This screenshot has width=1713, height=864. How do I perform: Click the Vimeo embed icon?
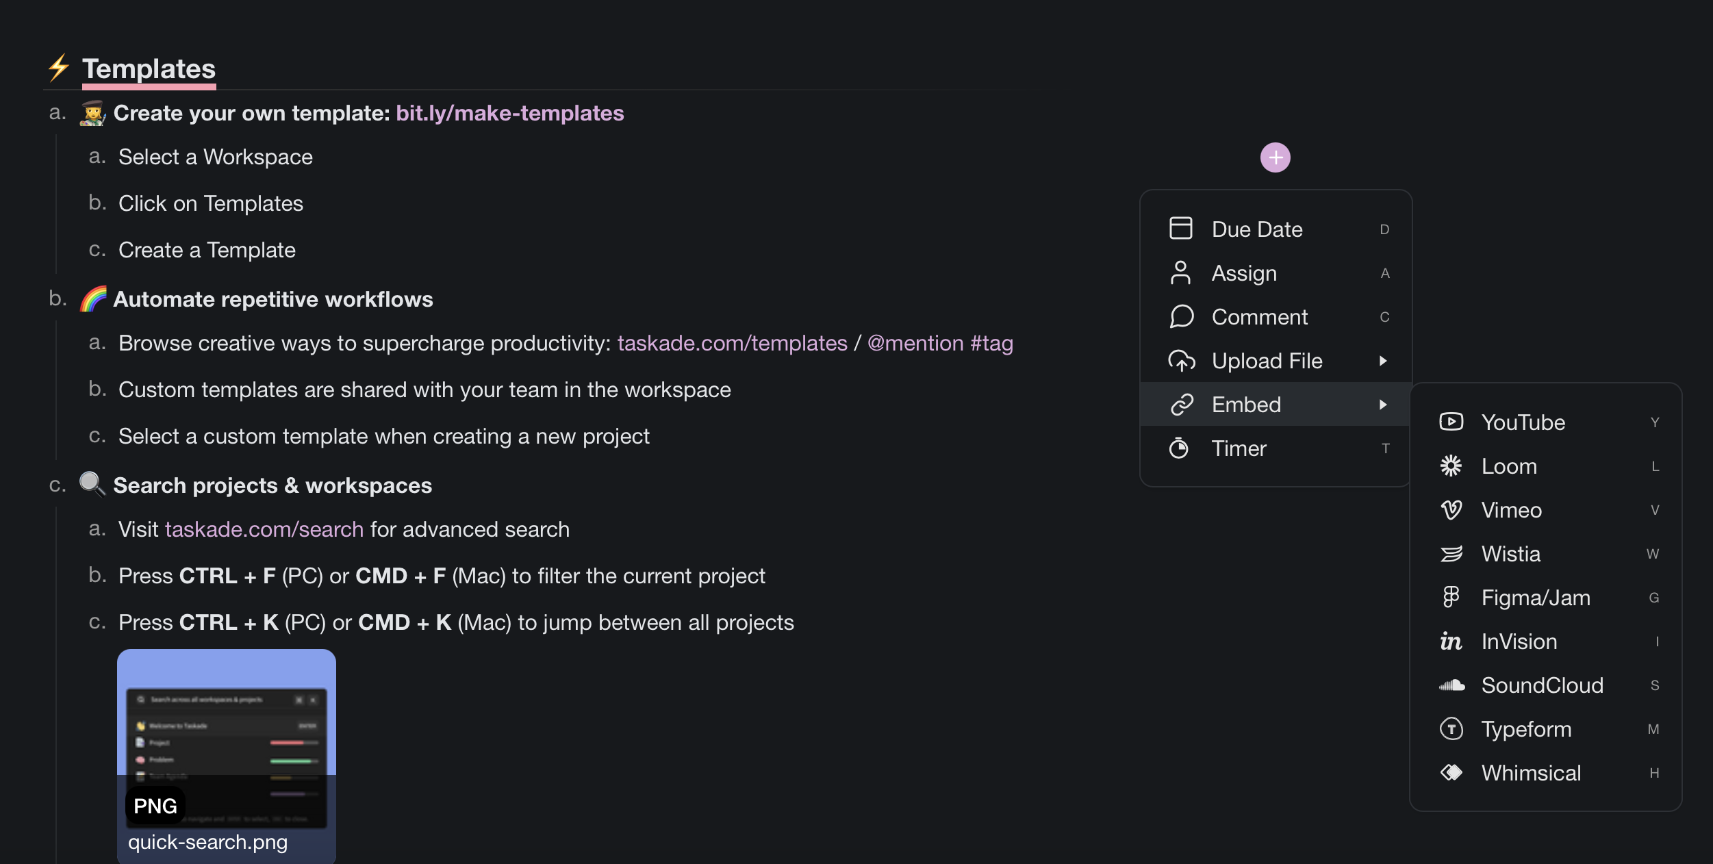click(x=1451, y=510)
